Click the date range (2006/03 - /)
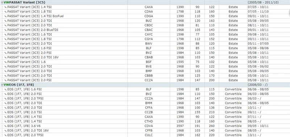290x137 pixels. 258,85
